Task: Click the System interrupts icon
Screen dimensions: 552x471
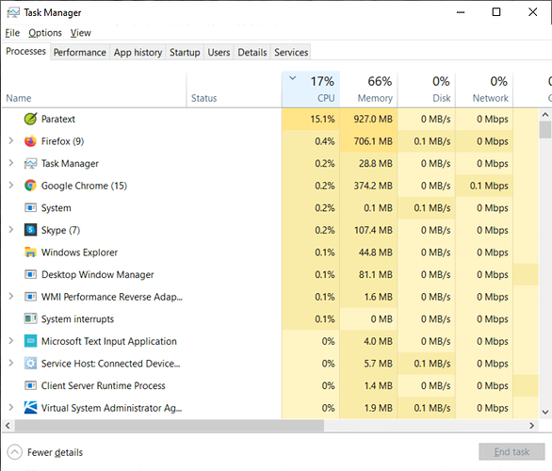Action: 30,318
